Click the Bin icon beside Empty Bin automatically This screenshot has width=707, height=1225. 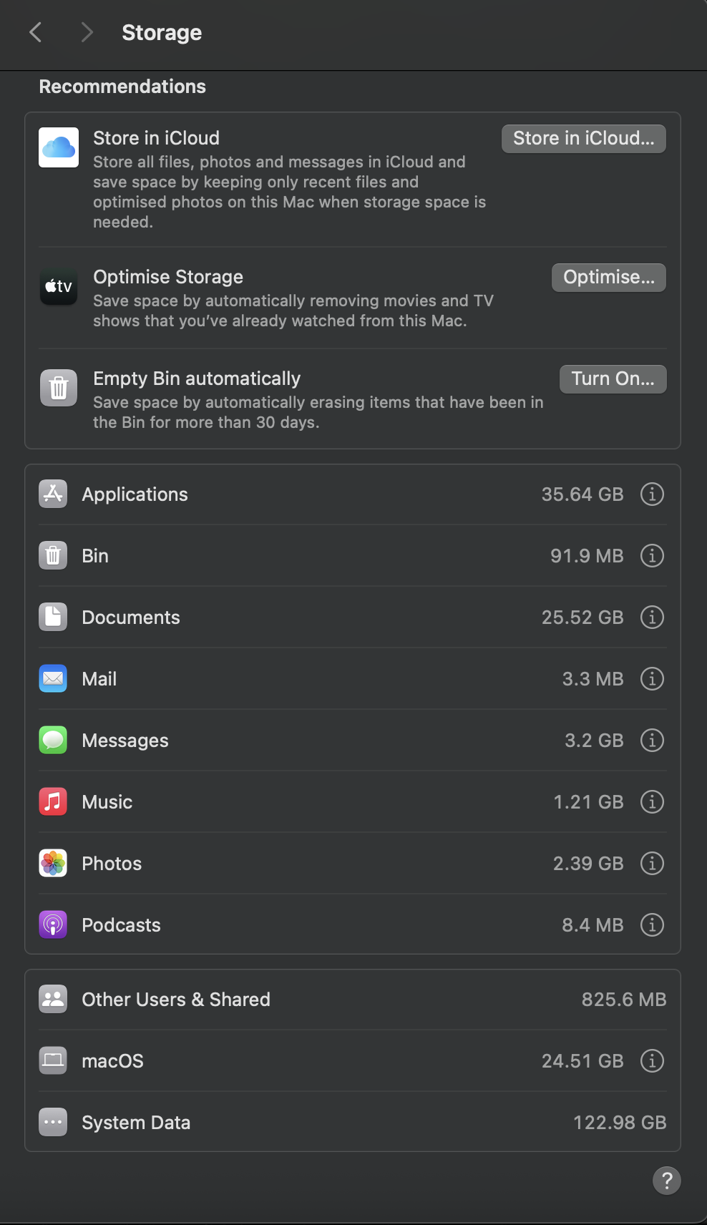click(58, 387)
